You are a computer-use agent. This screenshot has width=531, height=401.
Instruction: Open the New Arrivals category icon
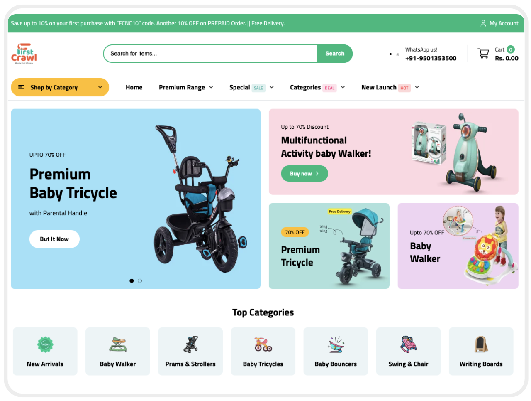tap(45, 344)
